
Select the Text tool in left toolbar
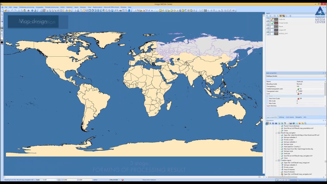pos(2,31)
